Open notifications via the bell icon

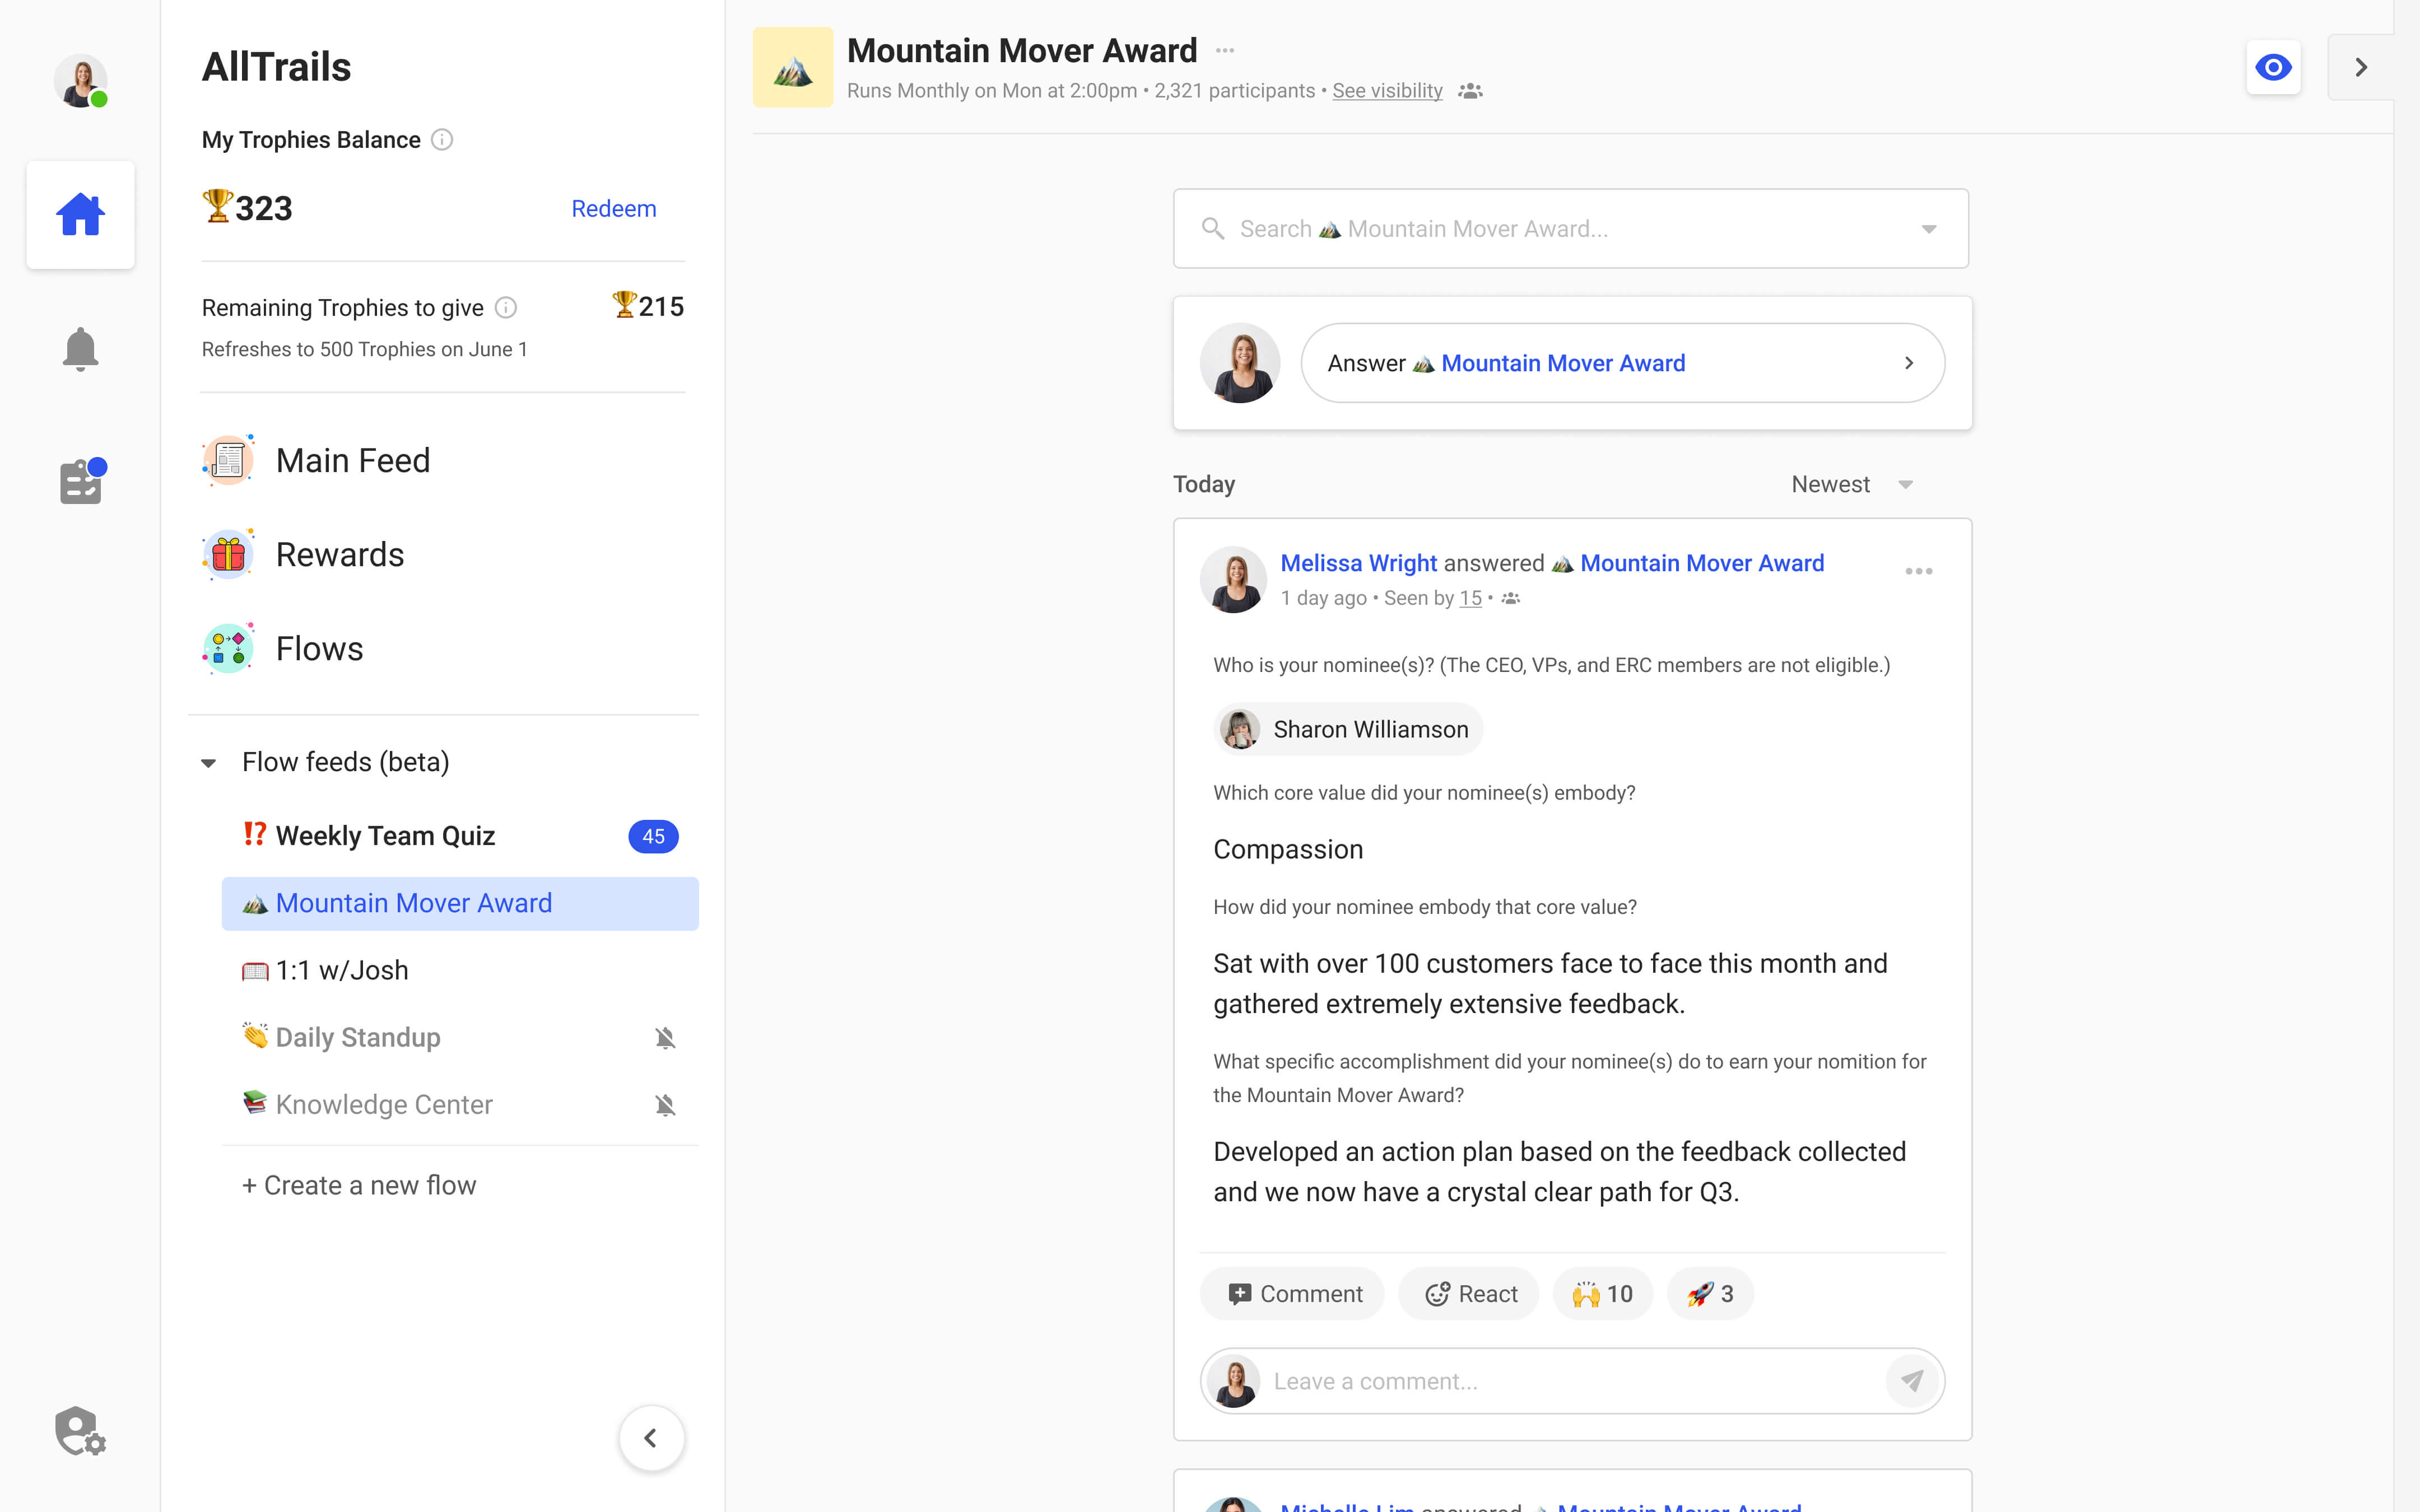(80, 348)
